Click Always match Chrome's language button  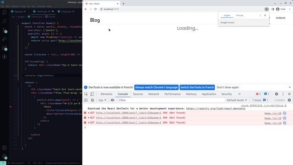click(x=157, y=88)
